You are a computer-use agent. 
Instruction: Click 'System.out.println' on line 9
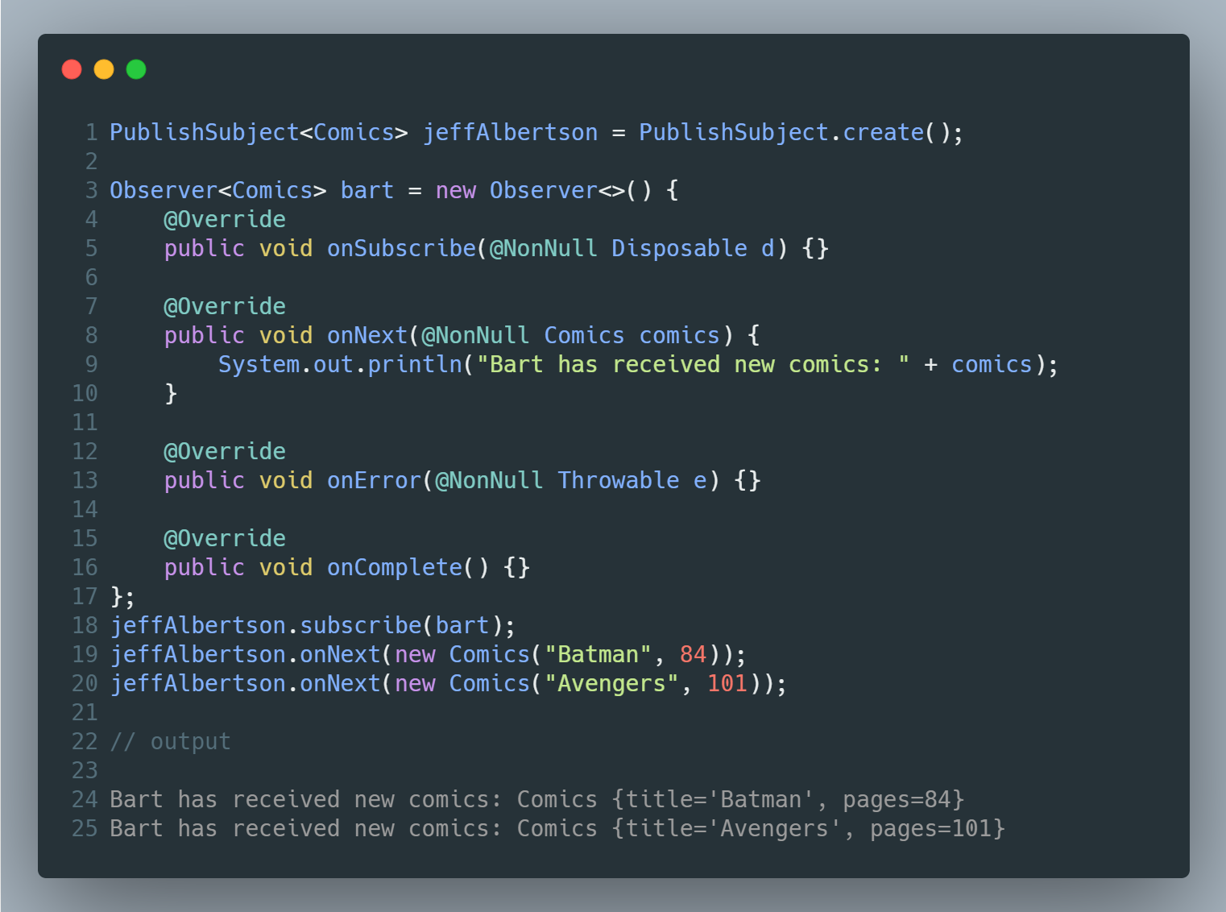coord(340,364)
